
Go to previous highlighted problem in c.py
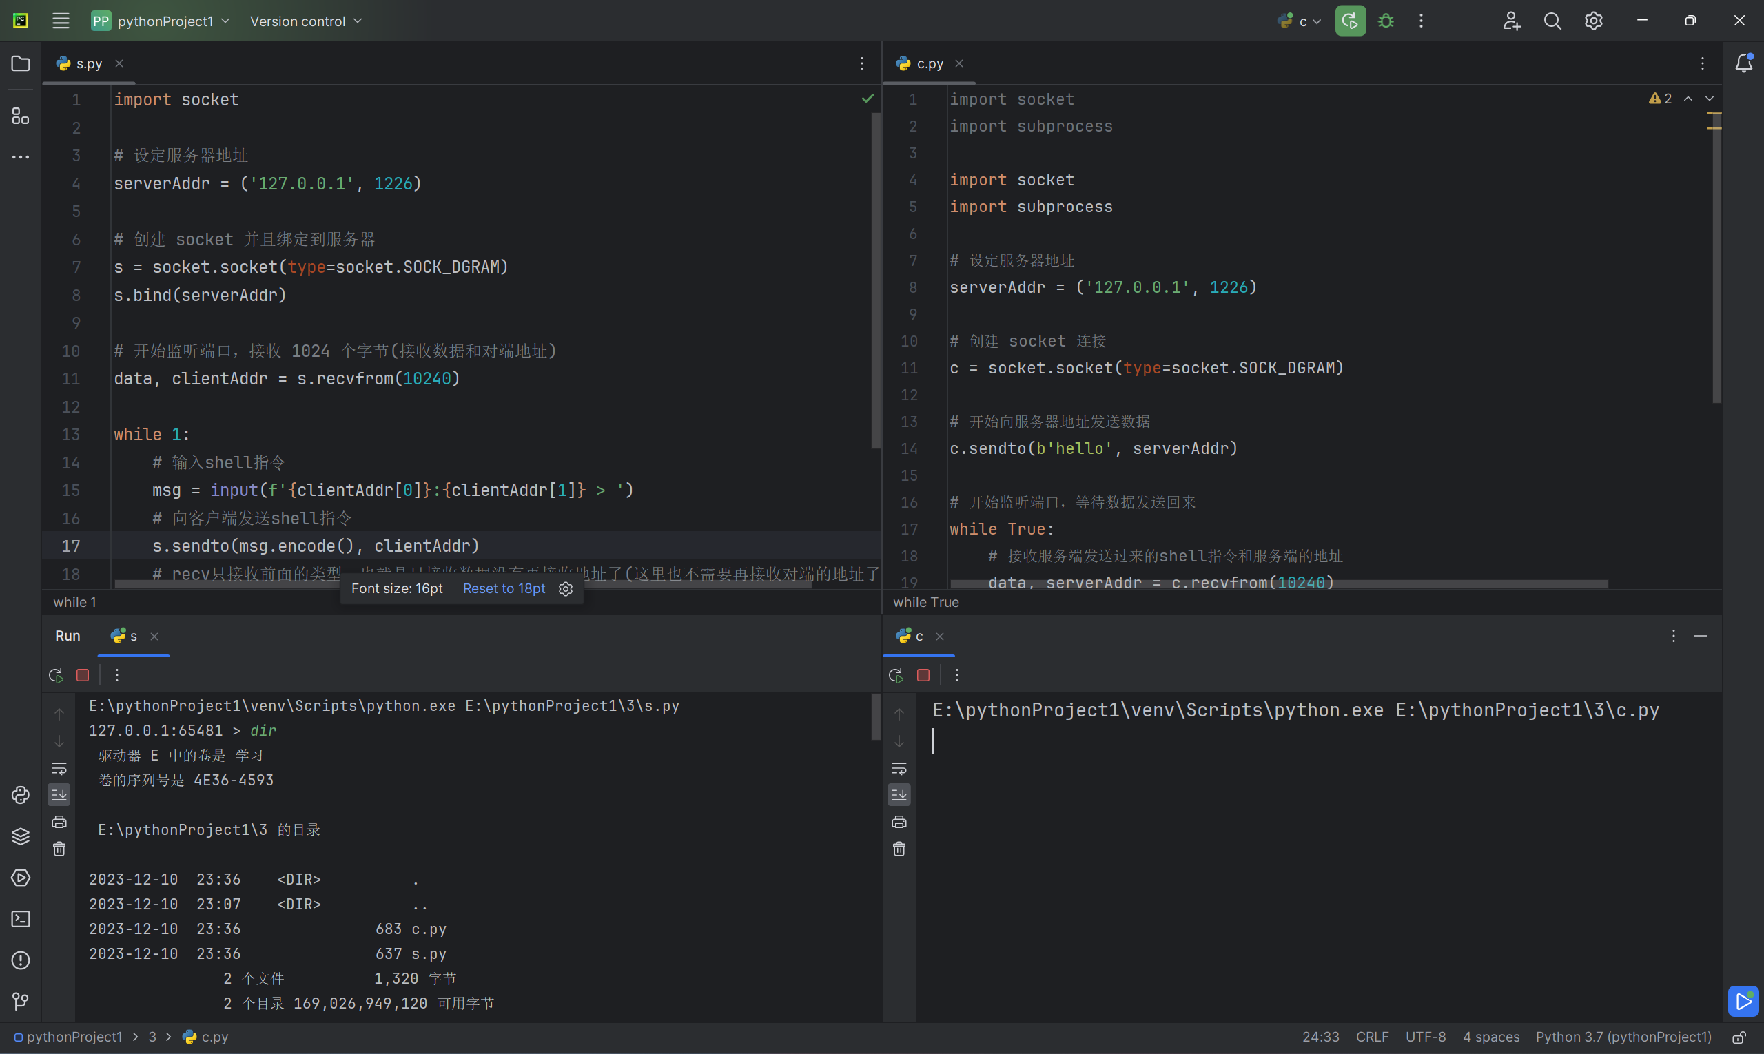[x=1688, y=98]
